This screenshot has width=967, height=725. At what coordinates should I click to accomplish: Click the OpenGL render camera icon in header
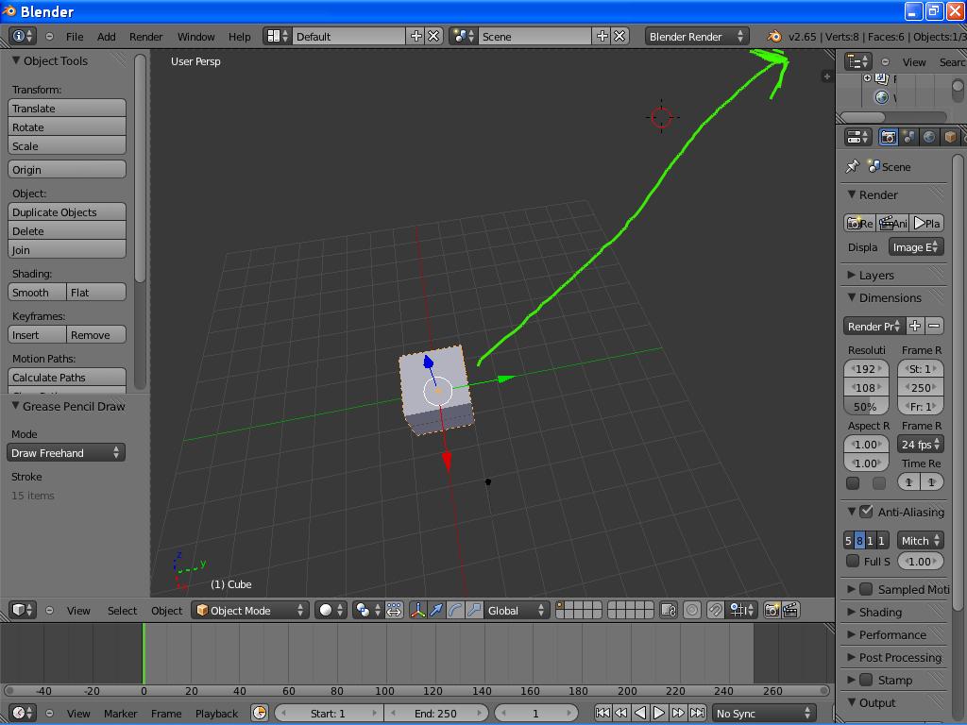[x=772, y=610]
